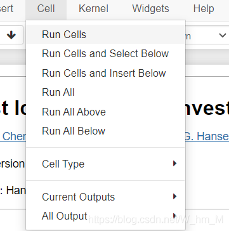Open the cell type dropdown in toolbar
Viewport: 229px width, 231px height.
coord(207,36)
